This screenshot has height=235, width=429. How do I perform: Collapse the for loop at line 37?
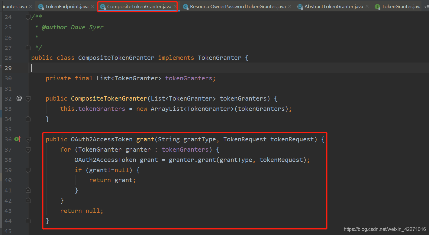(28, 150)
